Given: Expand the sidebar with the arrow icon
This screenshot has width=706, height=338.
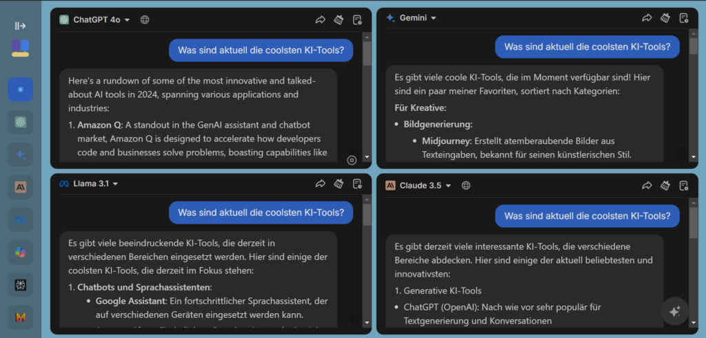Looking at the screenshot, I should [x=21, y=26].
